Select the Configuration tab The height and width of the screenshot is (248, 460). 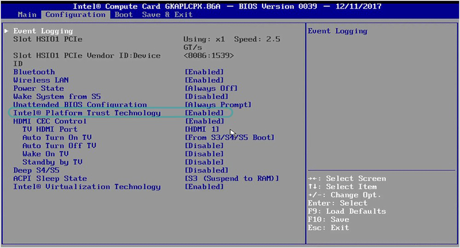(x=75, y=15)
